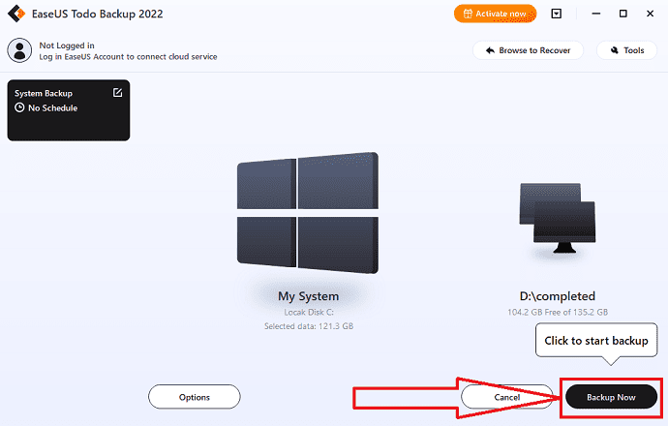Click the Log in EaseUS Account link

tap(128, 57)
